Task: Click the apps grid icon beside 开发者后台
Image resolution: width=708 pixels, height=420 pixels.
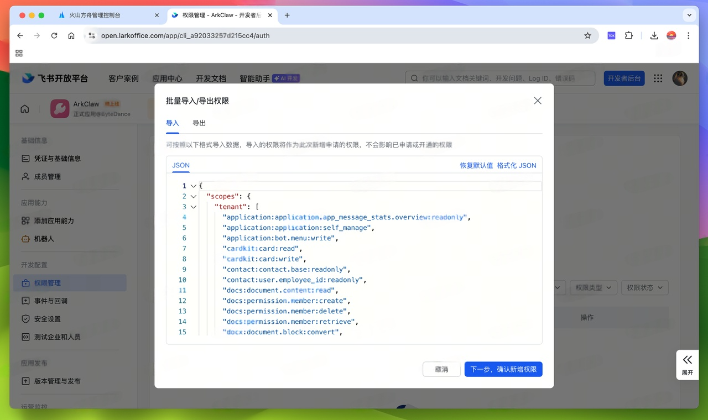Action: coord(658,78)
